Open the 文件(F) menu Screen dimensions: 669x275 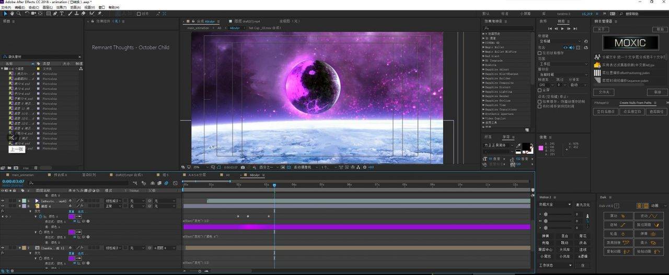pos(6,7)
